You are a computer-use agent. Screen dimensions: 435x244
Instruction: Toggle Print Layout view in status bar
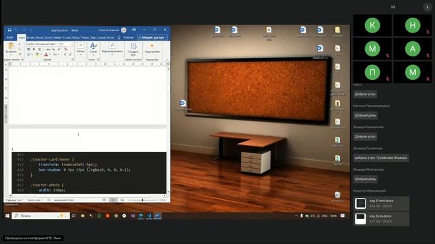click(113, 200)
